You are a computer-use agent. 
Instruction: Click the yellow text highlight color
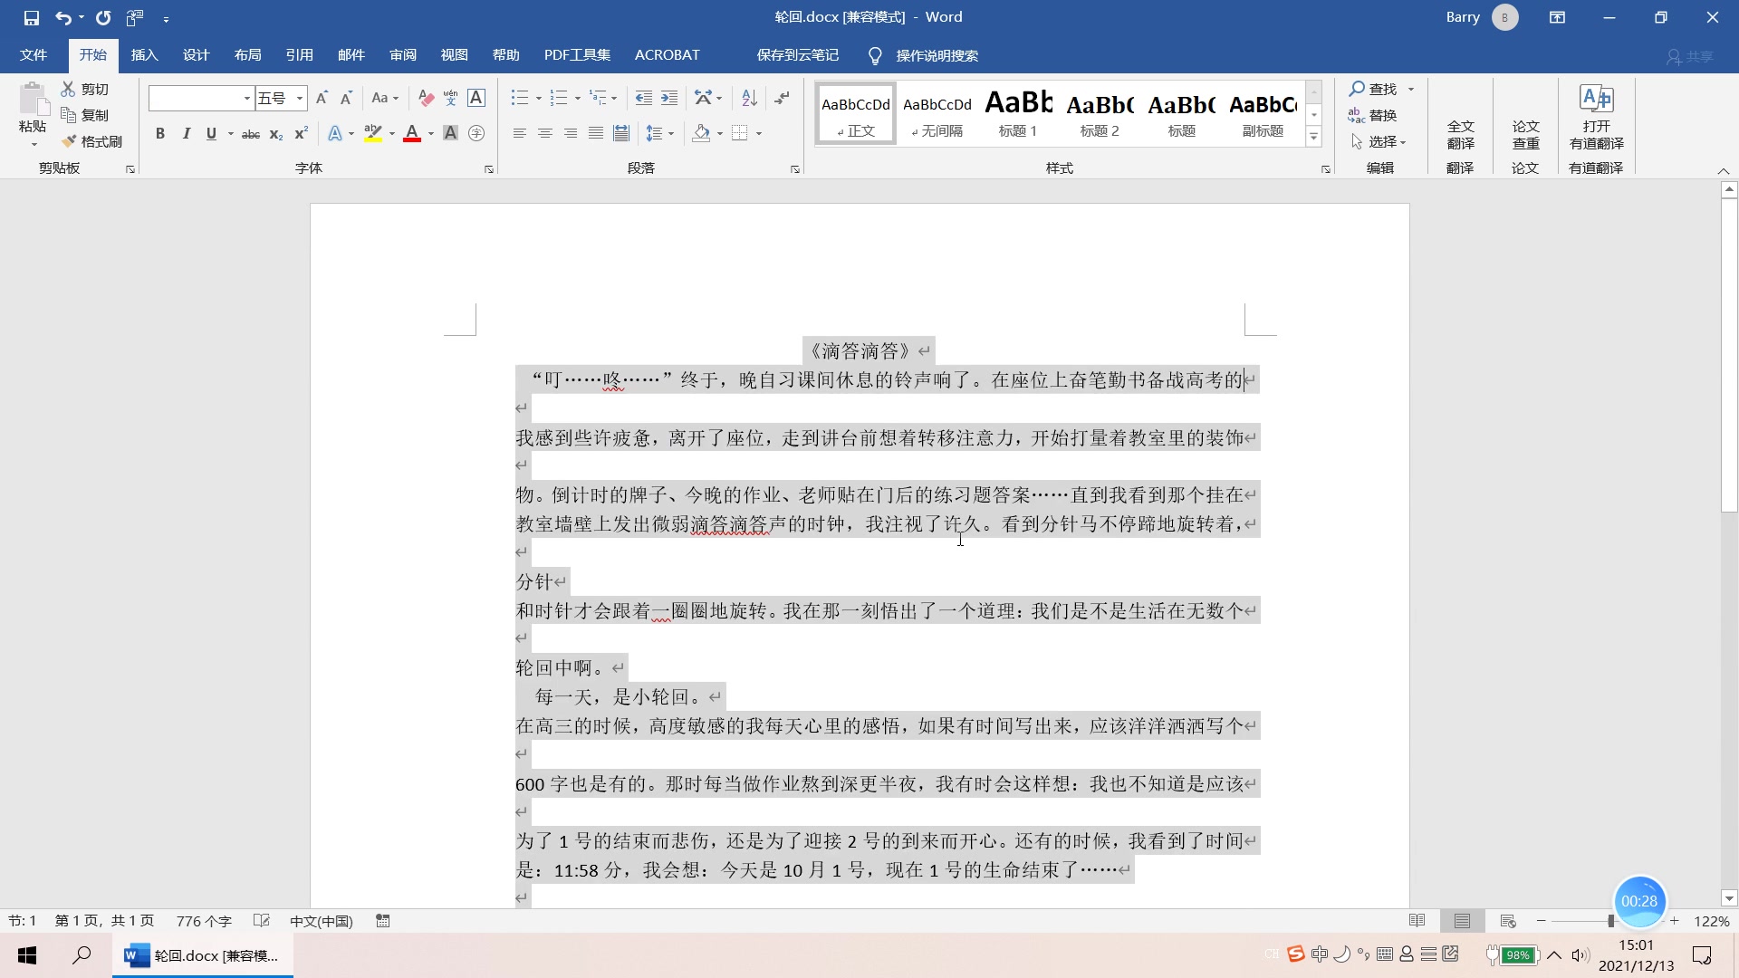coord(372,134)
